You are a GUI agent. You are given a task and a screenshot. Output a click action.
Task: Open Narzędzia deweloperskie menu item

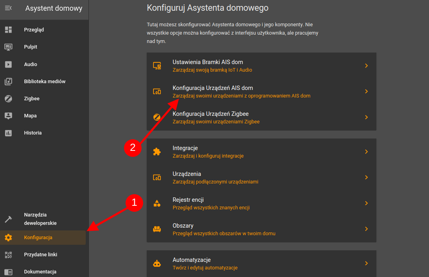coord(43,219)
